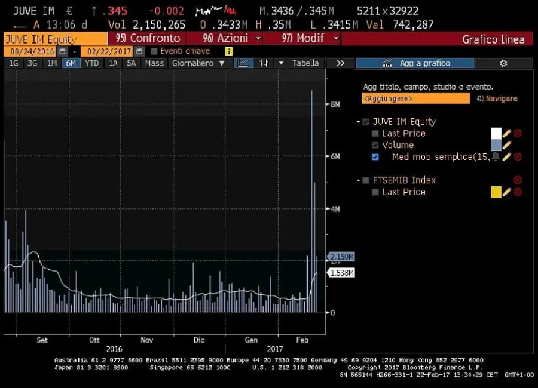Click the Agg a grafico button

tap(415, 63)
